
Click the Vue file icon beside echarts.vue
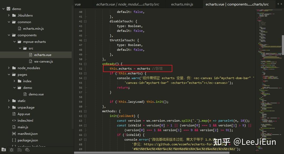pos(31,55)
